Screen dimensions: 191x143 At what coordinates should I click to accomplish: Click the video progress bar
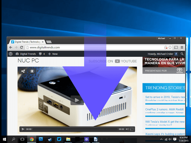point(75,129)
